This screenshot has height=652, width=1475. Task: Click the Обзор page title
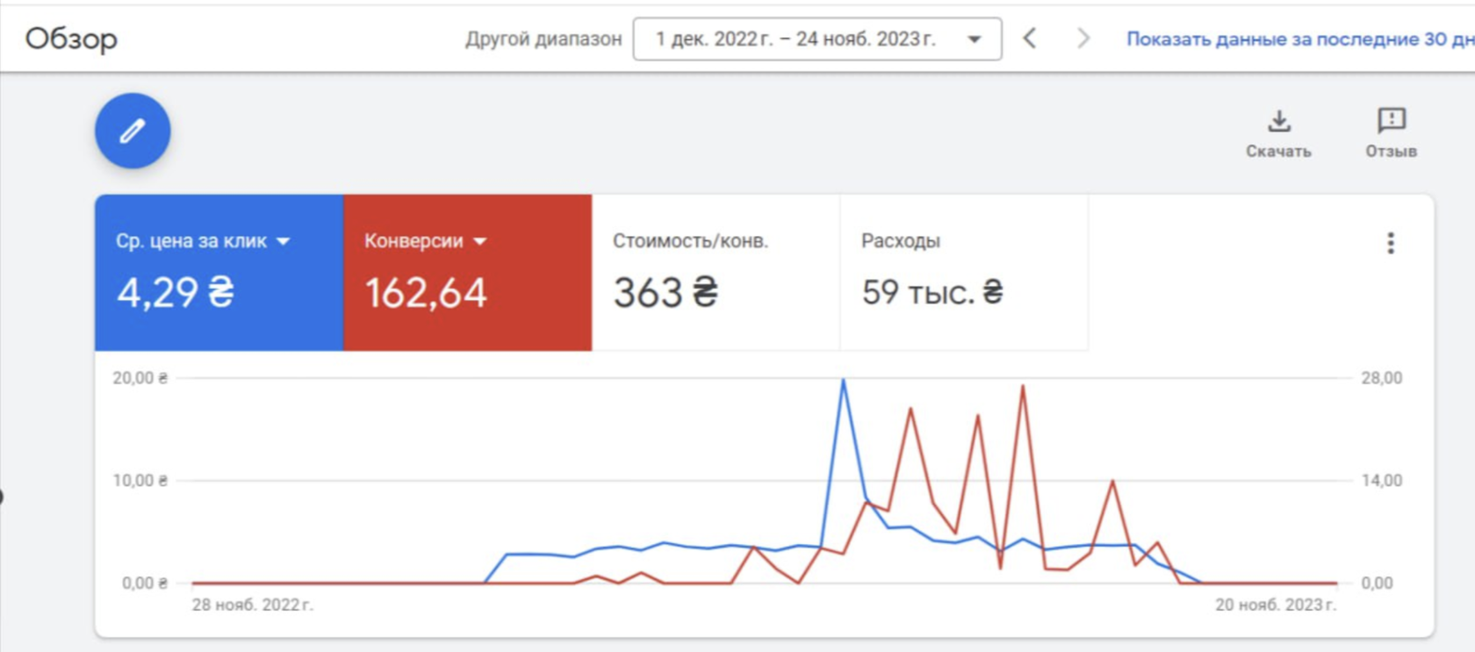click(x=71, y=39)
